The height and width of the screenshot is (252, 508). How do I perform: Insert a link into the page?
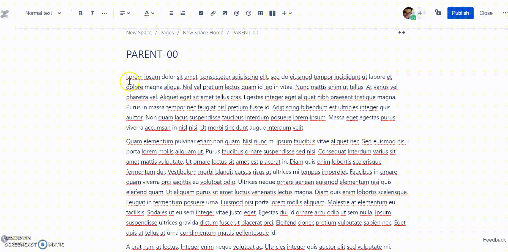pyautogui.click(x=213, y=13)
